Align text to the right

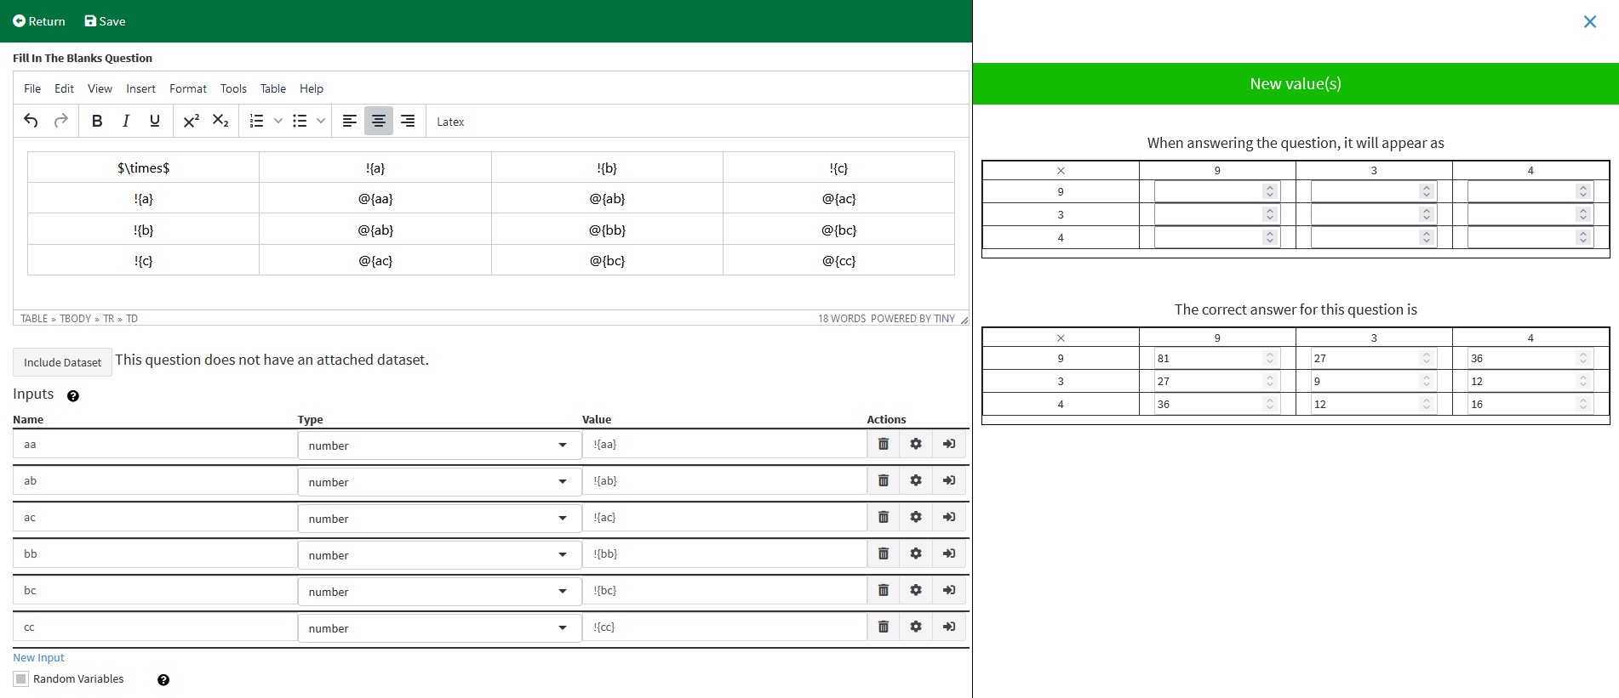(x=408, y=122)
